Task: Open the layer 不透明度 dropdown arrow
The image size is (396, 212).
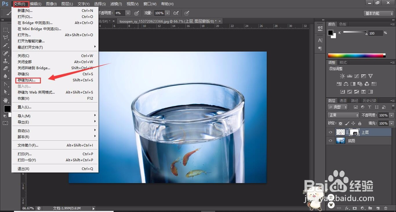Action: 391,115
